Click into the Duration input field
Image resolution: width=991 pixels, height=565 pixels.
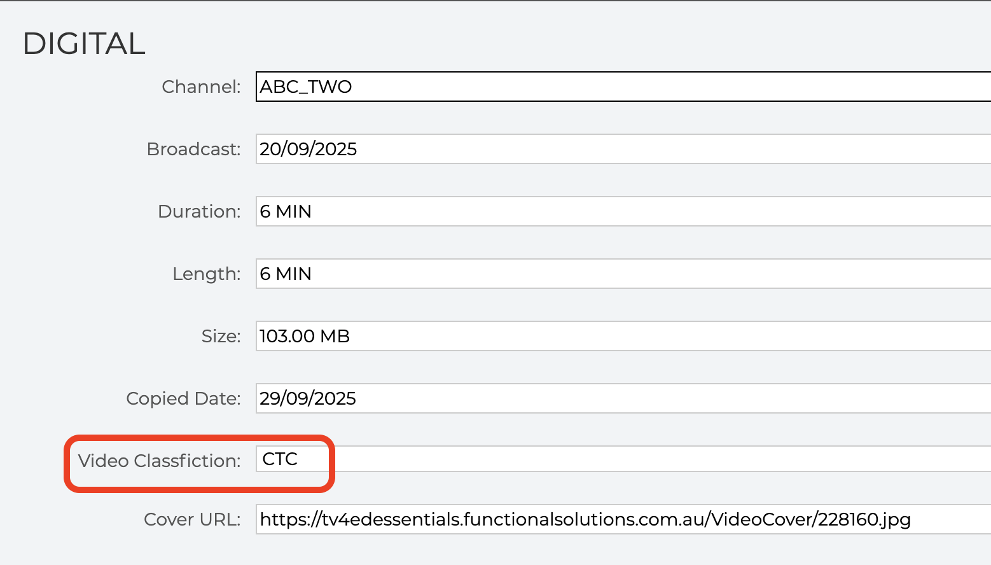click(x=623, y=211)
